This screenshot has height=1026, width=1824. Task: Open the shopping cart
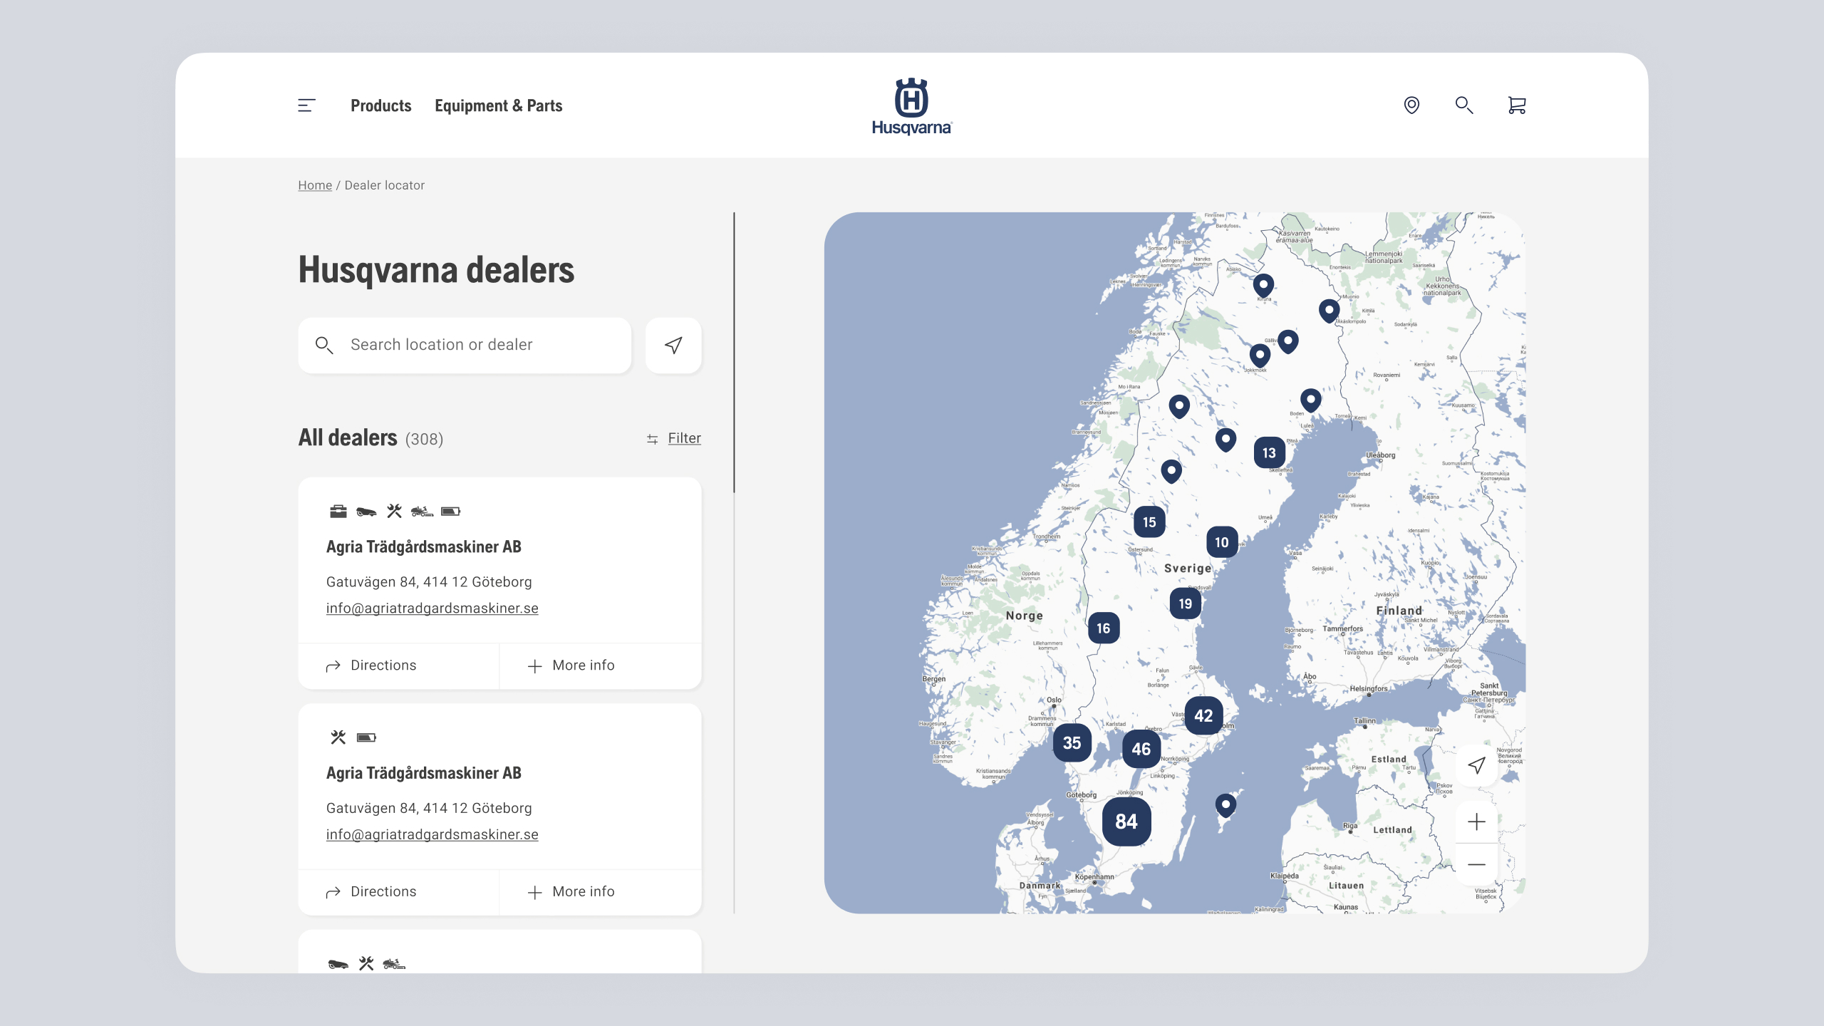[x=1517, y=105]
